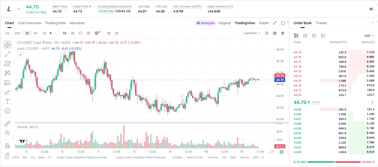Image resolution: width=378 pixels, height=167 pixels.
Task: Select the trend line drawing tool
Action: click(x=7, y=54)
